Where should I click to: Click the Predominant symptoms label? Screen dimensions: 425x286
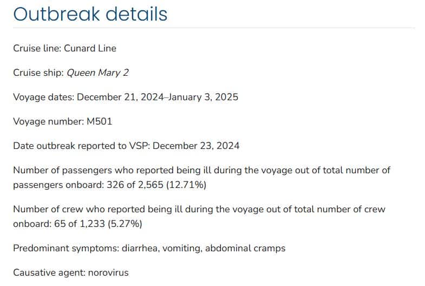click(66, 248)
